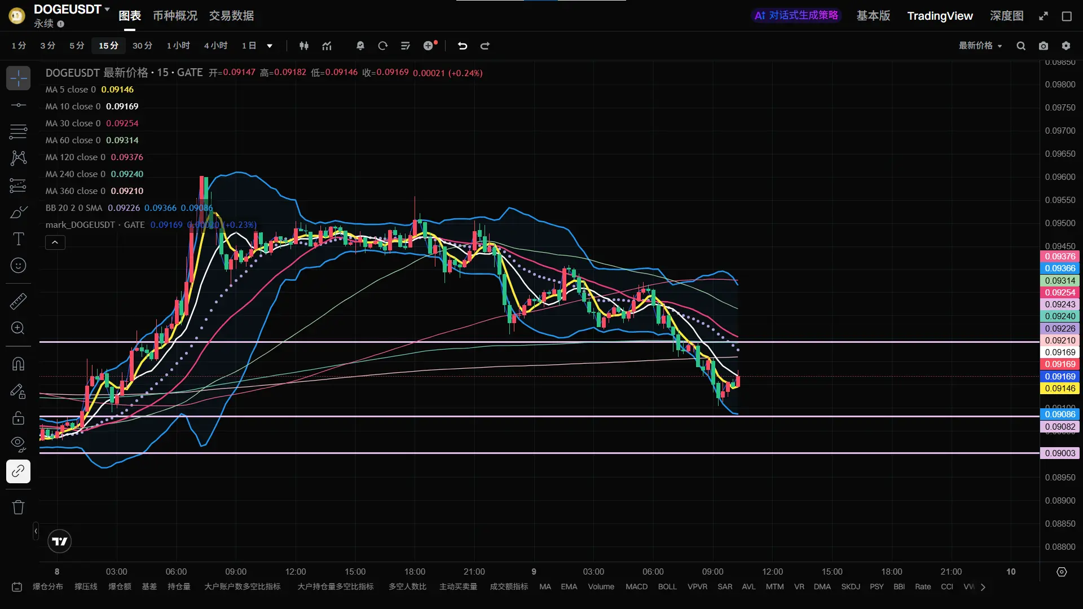Expand the timeframe dropdown arrow
1083x609 pixels.
click(x=270, y=46)
